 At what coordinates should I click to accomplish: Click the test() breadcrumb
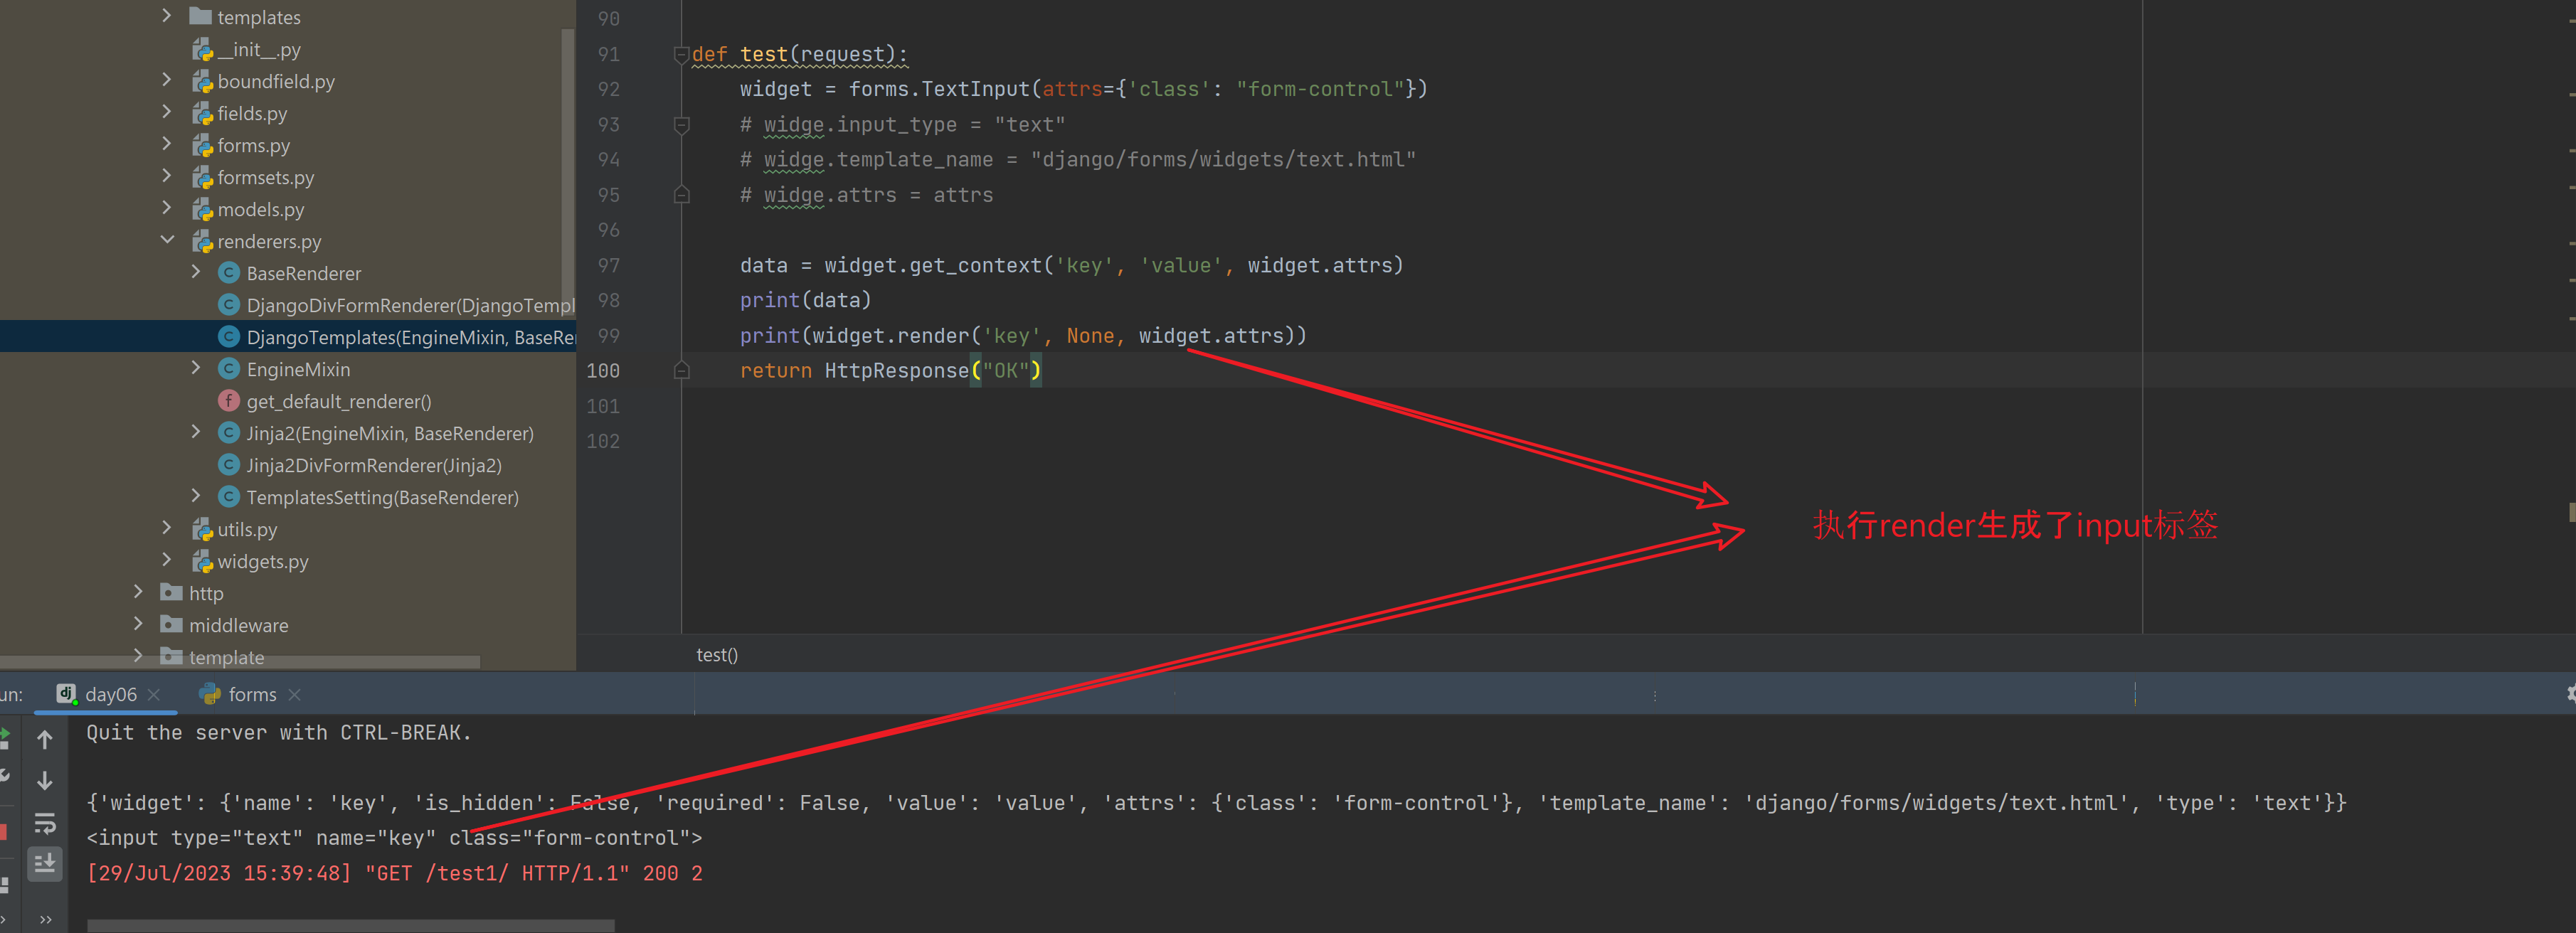[x=716, y=655]
